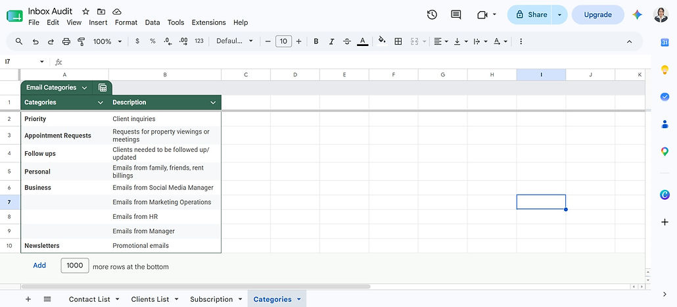Open the Insert menu

pos(98,22)
